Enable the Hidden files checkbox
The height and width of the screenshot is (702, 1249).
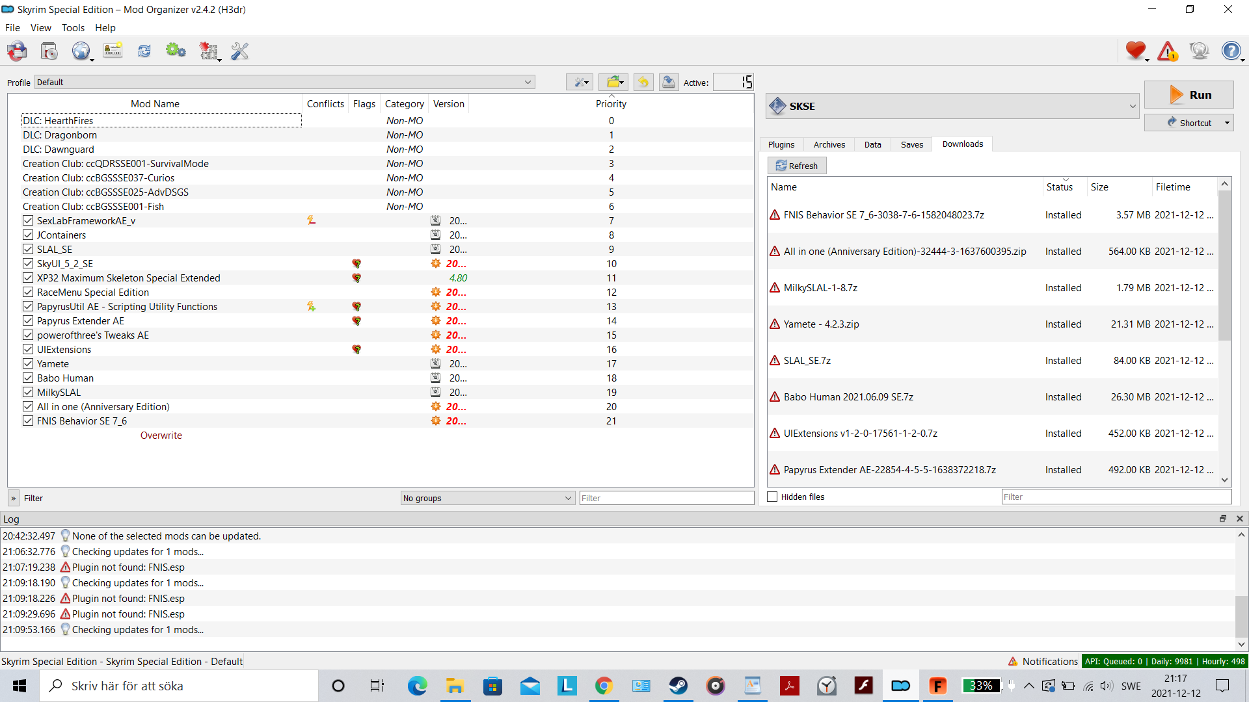(773, 497)
